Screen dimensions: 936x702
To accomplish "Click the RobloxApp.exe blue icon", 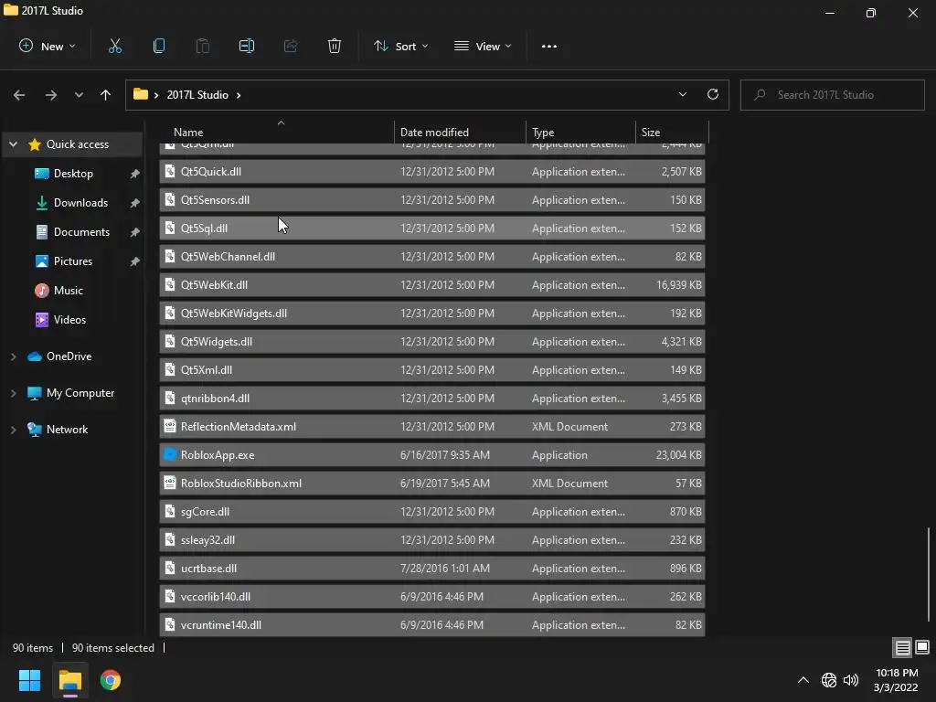I will pos(170,454).
